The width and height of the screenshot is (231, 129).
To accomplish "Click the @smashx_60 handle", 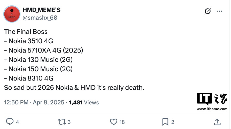I will click(40, 18).
